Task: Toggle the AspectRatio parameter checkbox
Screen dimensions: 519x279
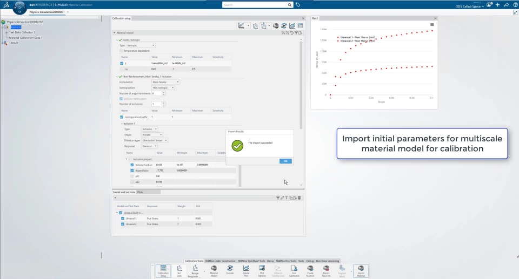Action: 132,171
